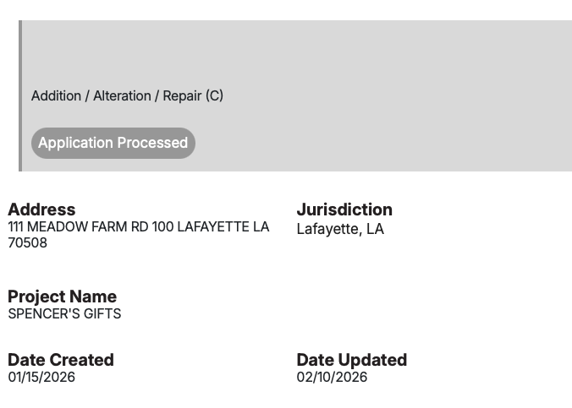Click the Address heading

click(41, 209)
